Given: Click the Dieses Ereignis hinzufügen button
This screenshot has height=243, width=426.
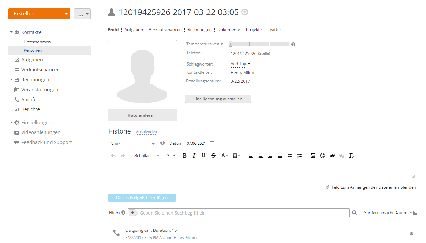Looking at the screenshot, I should [x=142, y=198].
